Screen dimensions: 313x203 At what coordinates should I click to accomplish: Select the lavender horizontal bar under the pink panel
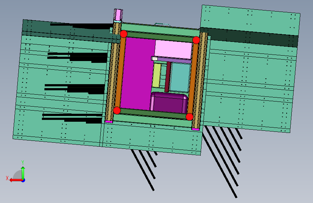point(174,60)
